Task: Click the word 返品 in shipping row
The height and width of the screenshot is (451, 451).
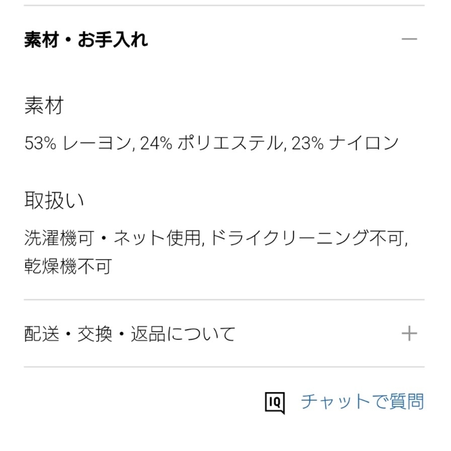Action: 148,334
